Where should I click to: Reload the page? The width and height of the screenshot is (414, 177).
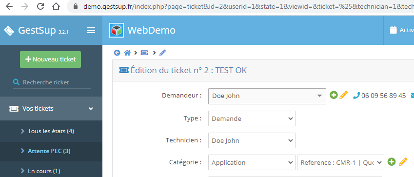coord(40,6)
